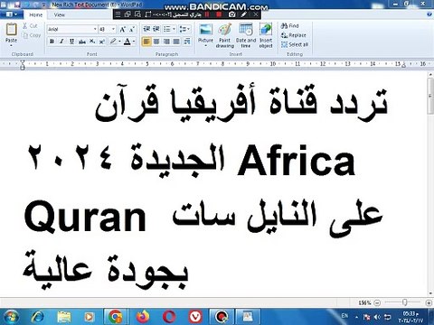The height and width of the screenshot is (325, 434).
Task: Justify the paragraph text
Action: [176, 42]
